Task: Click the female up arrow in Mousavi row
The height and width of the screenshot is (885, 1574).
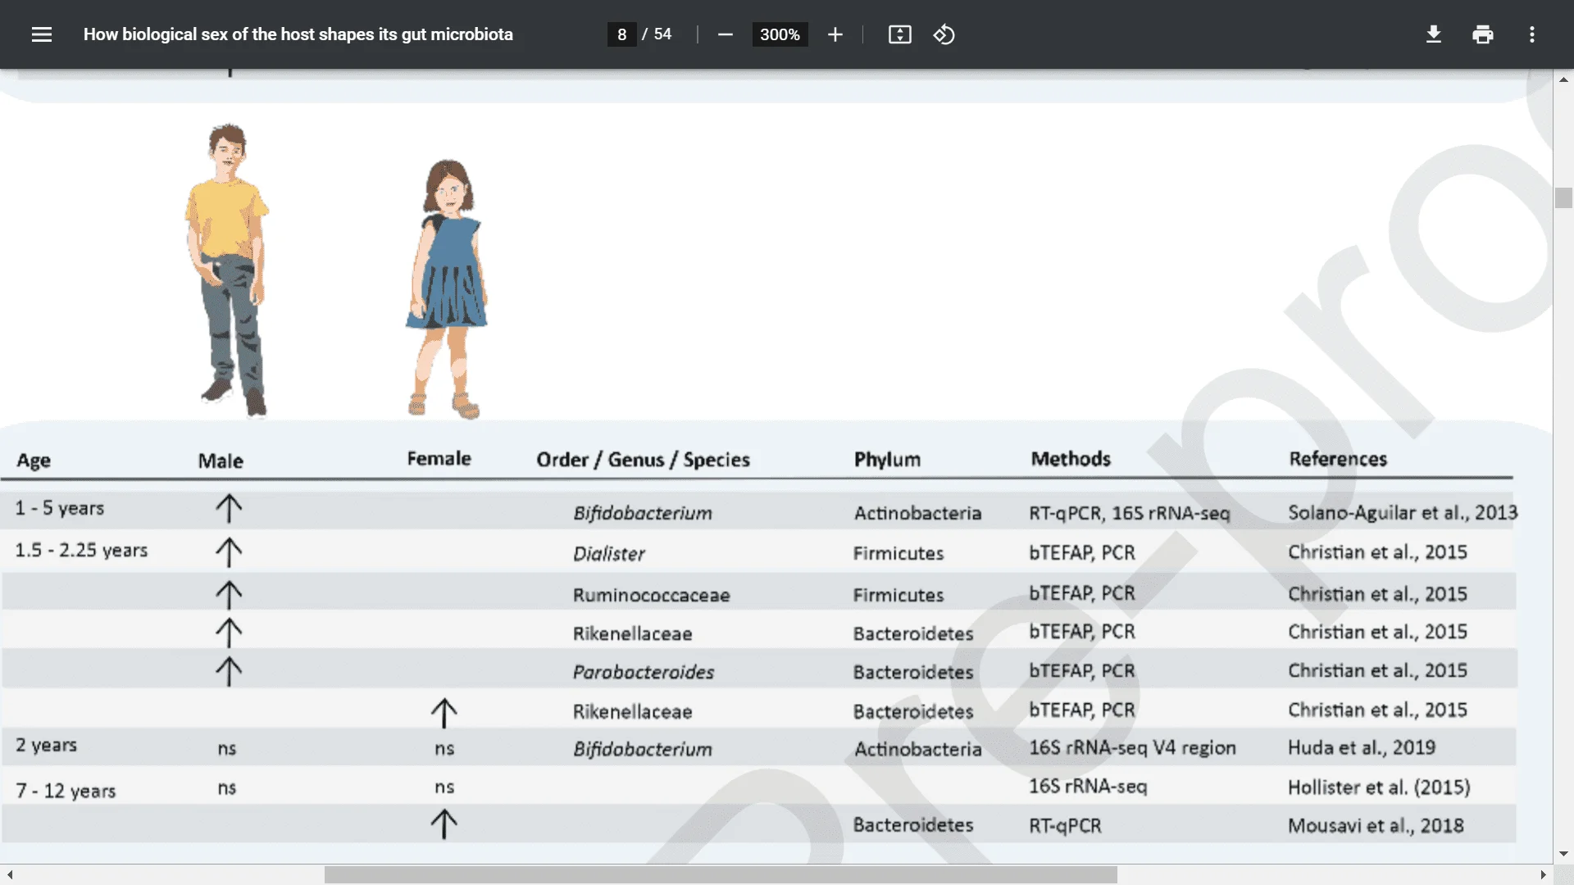Action: (444, 824)
